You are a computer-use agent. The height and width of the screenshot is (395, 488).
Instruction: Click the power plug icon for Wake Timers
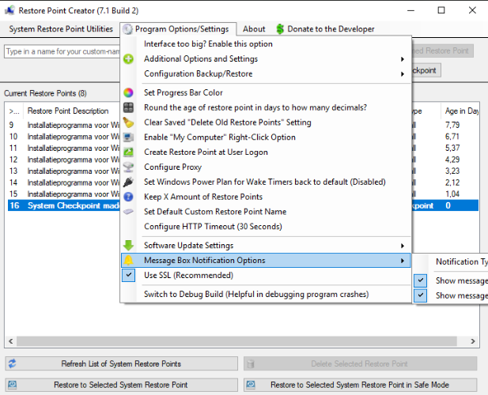[129, 182]
